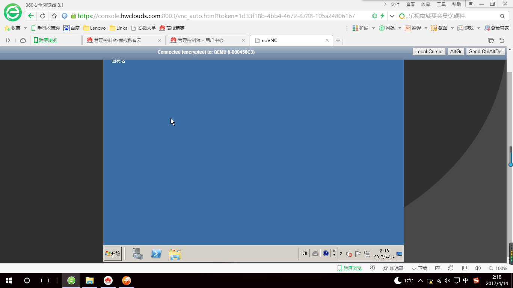This screenshot has width=513, height=288.
Task: Click the Send CtrlAltDel button
Action: point(486,52)
